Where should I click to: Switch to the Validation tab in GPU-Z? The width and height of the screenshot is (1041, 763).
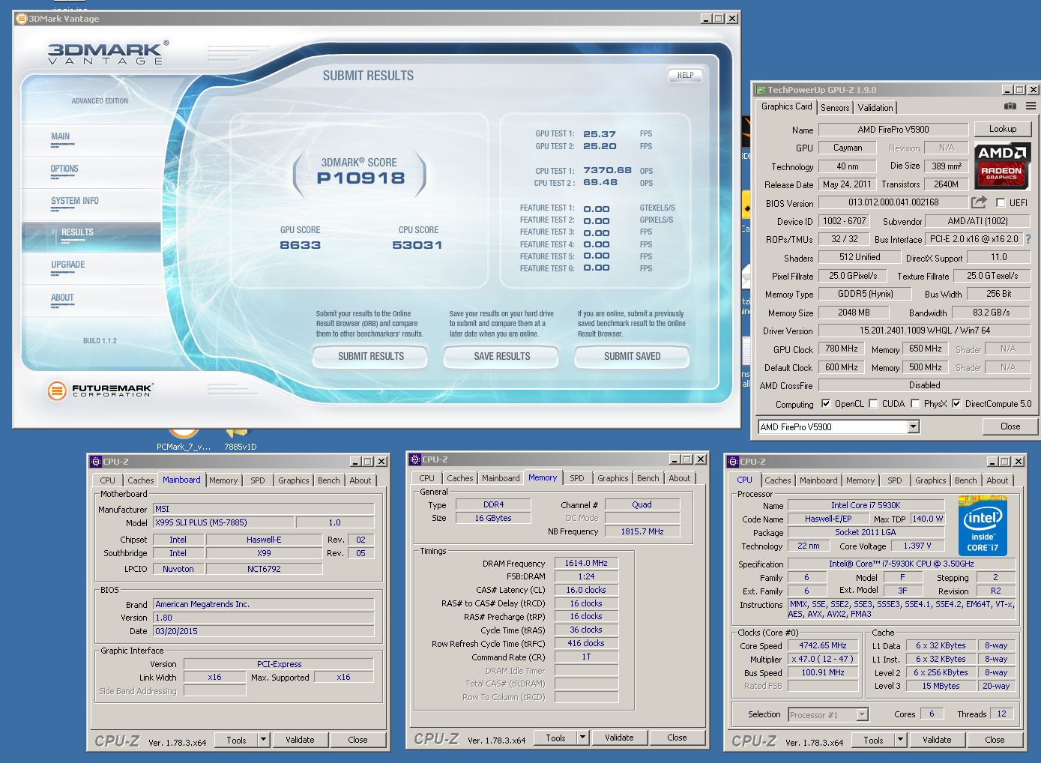[875, 108]
